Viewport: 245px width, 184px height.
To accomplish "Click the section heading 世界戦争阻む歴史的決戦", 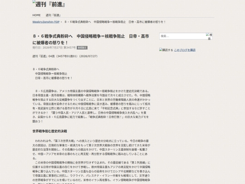I will point(50,131).
